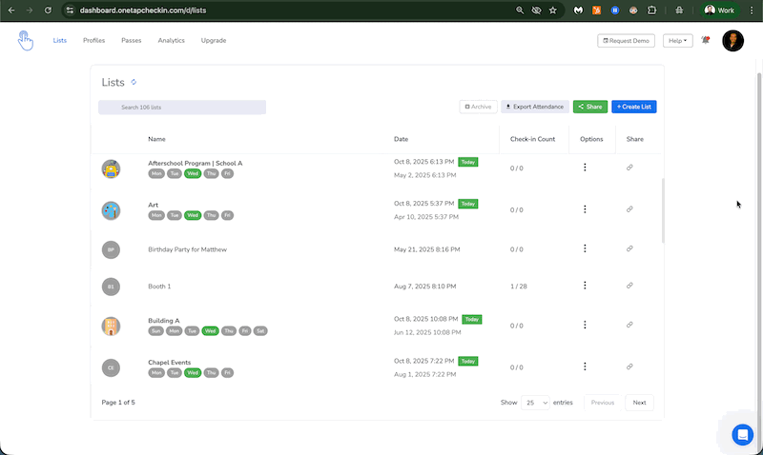Click share link icon for Building A
Viewport: 763px width, 455px height.
pos(629,326)
